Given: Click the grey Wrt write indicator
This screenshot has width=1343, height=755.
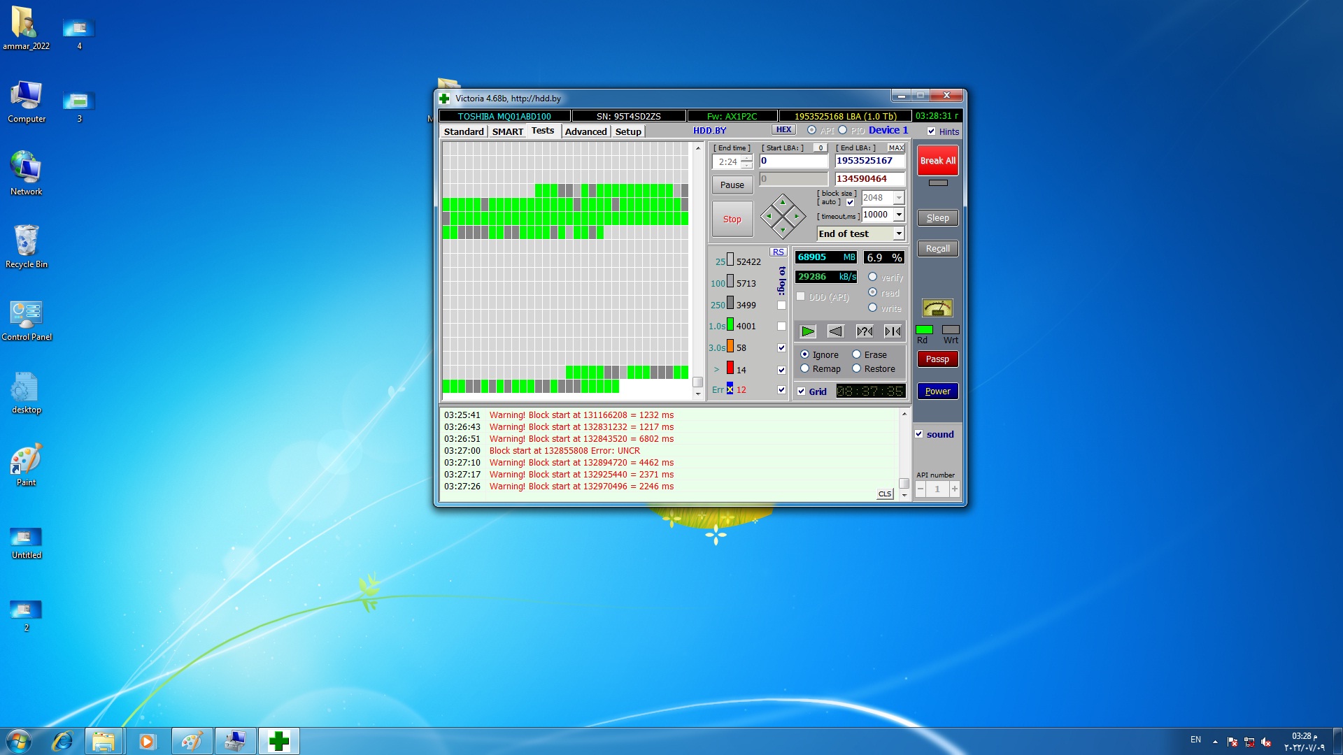Looking at the screenshot, I should click(x=951, y=329).
